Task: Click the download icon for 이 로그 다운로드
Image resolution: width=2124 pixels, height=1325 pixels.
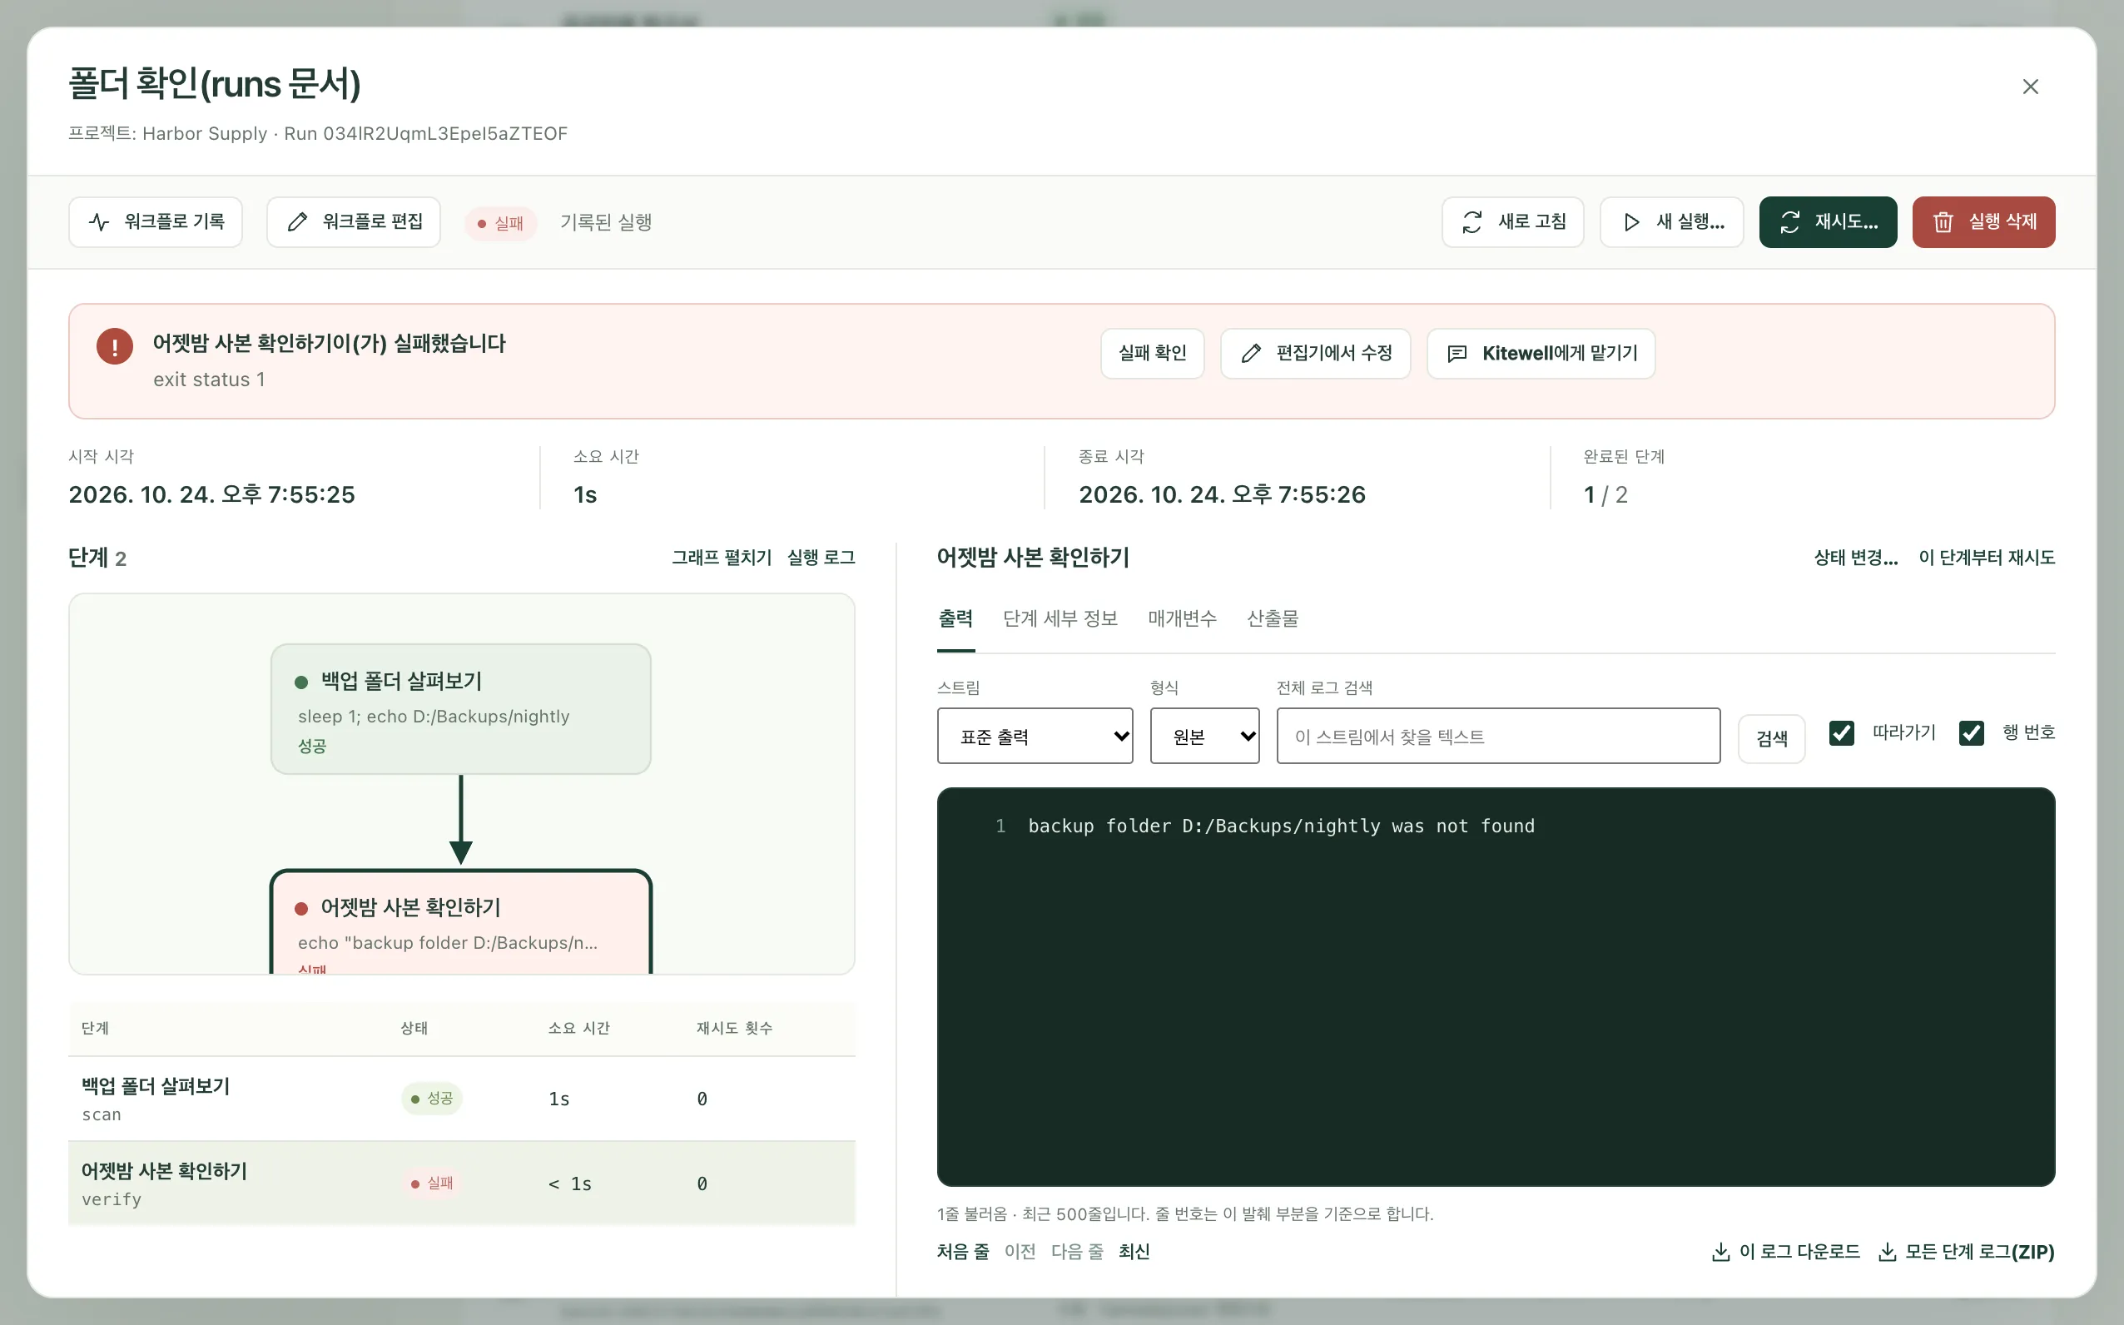Action: tap(1720, 1252)
